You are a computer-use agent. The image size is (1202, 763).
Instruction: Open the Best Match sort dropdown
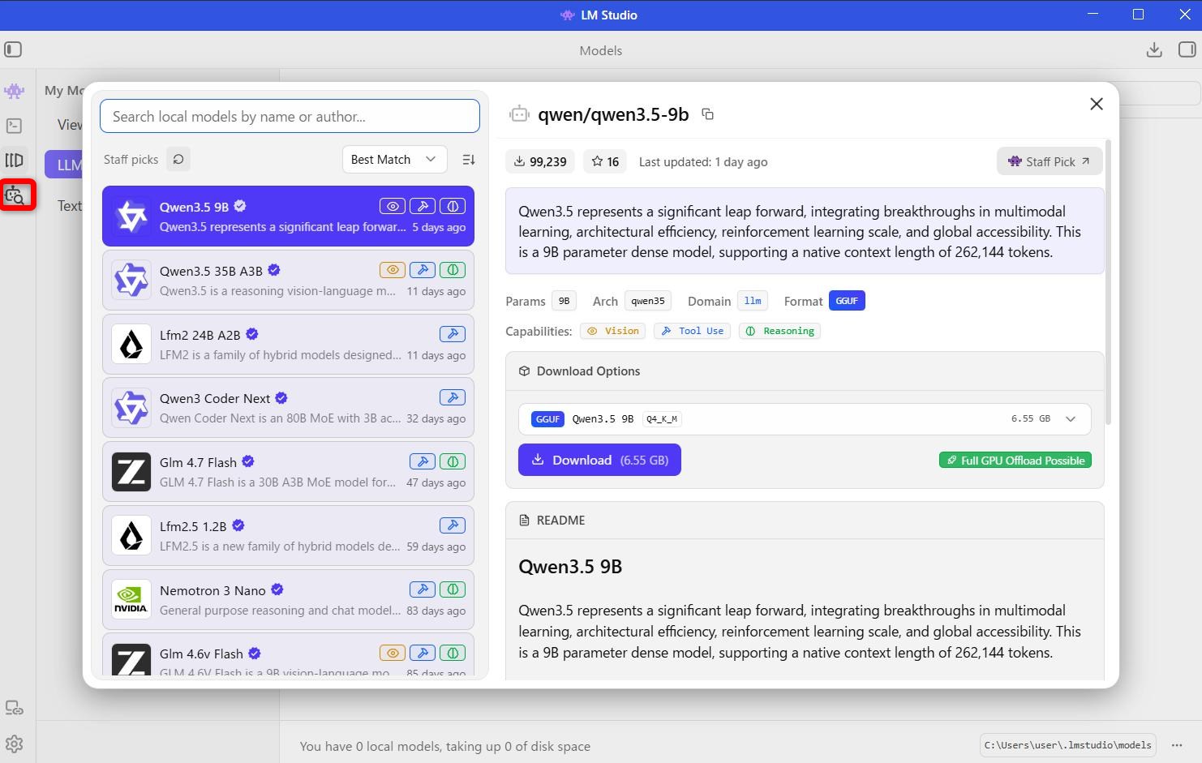pyautogui.click(x=393, y=160)
